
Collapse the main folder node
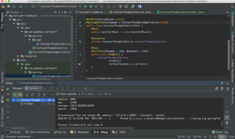(14, 24)
